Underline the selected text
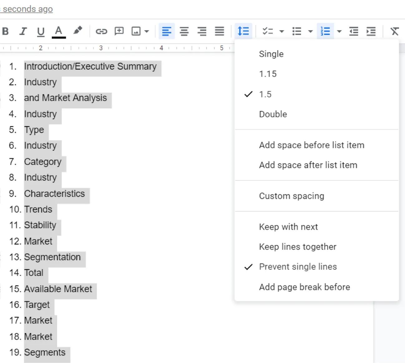The image size is (405, 363). (x=41, y=31)
